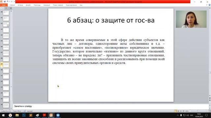The image size is (211, 118).
Task: Select slide 20 thumbnail
Action: [6, 13]
